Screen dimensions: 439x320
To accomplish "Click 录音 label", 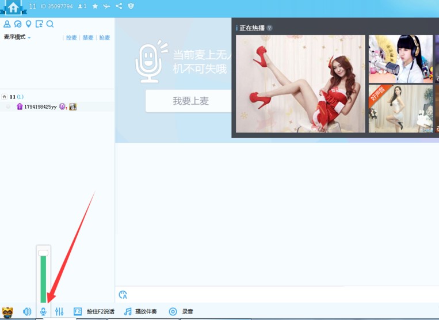I will point(188,311).
